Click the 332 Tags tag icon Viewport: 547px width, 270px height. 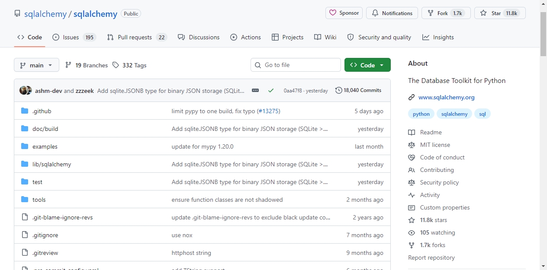pos(116,65)
